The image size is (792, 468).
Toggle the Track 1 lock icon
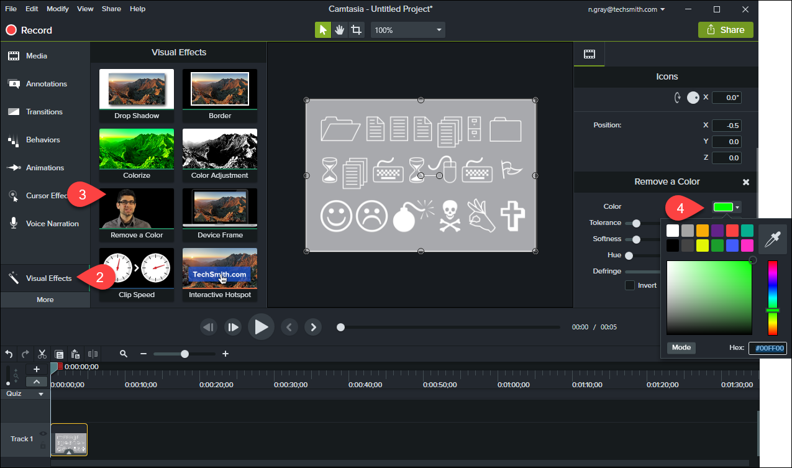click(43, 446)
